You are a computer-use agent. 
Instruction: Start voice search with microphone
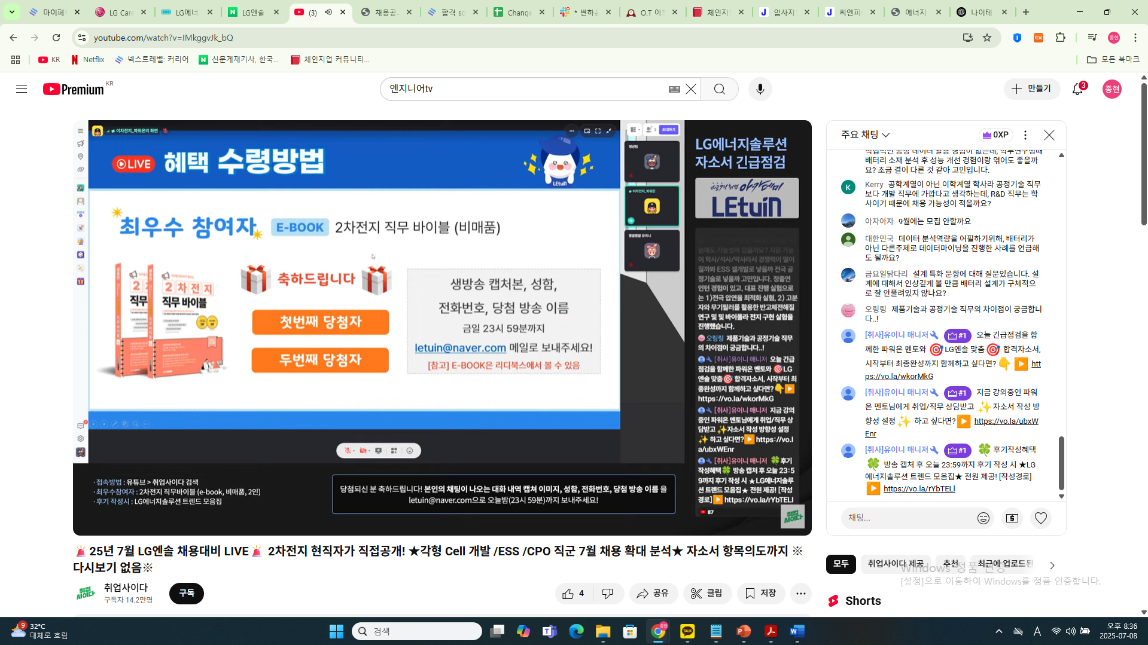click(x=760, y=89)
